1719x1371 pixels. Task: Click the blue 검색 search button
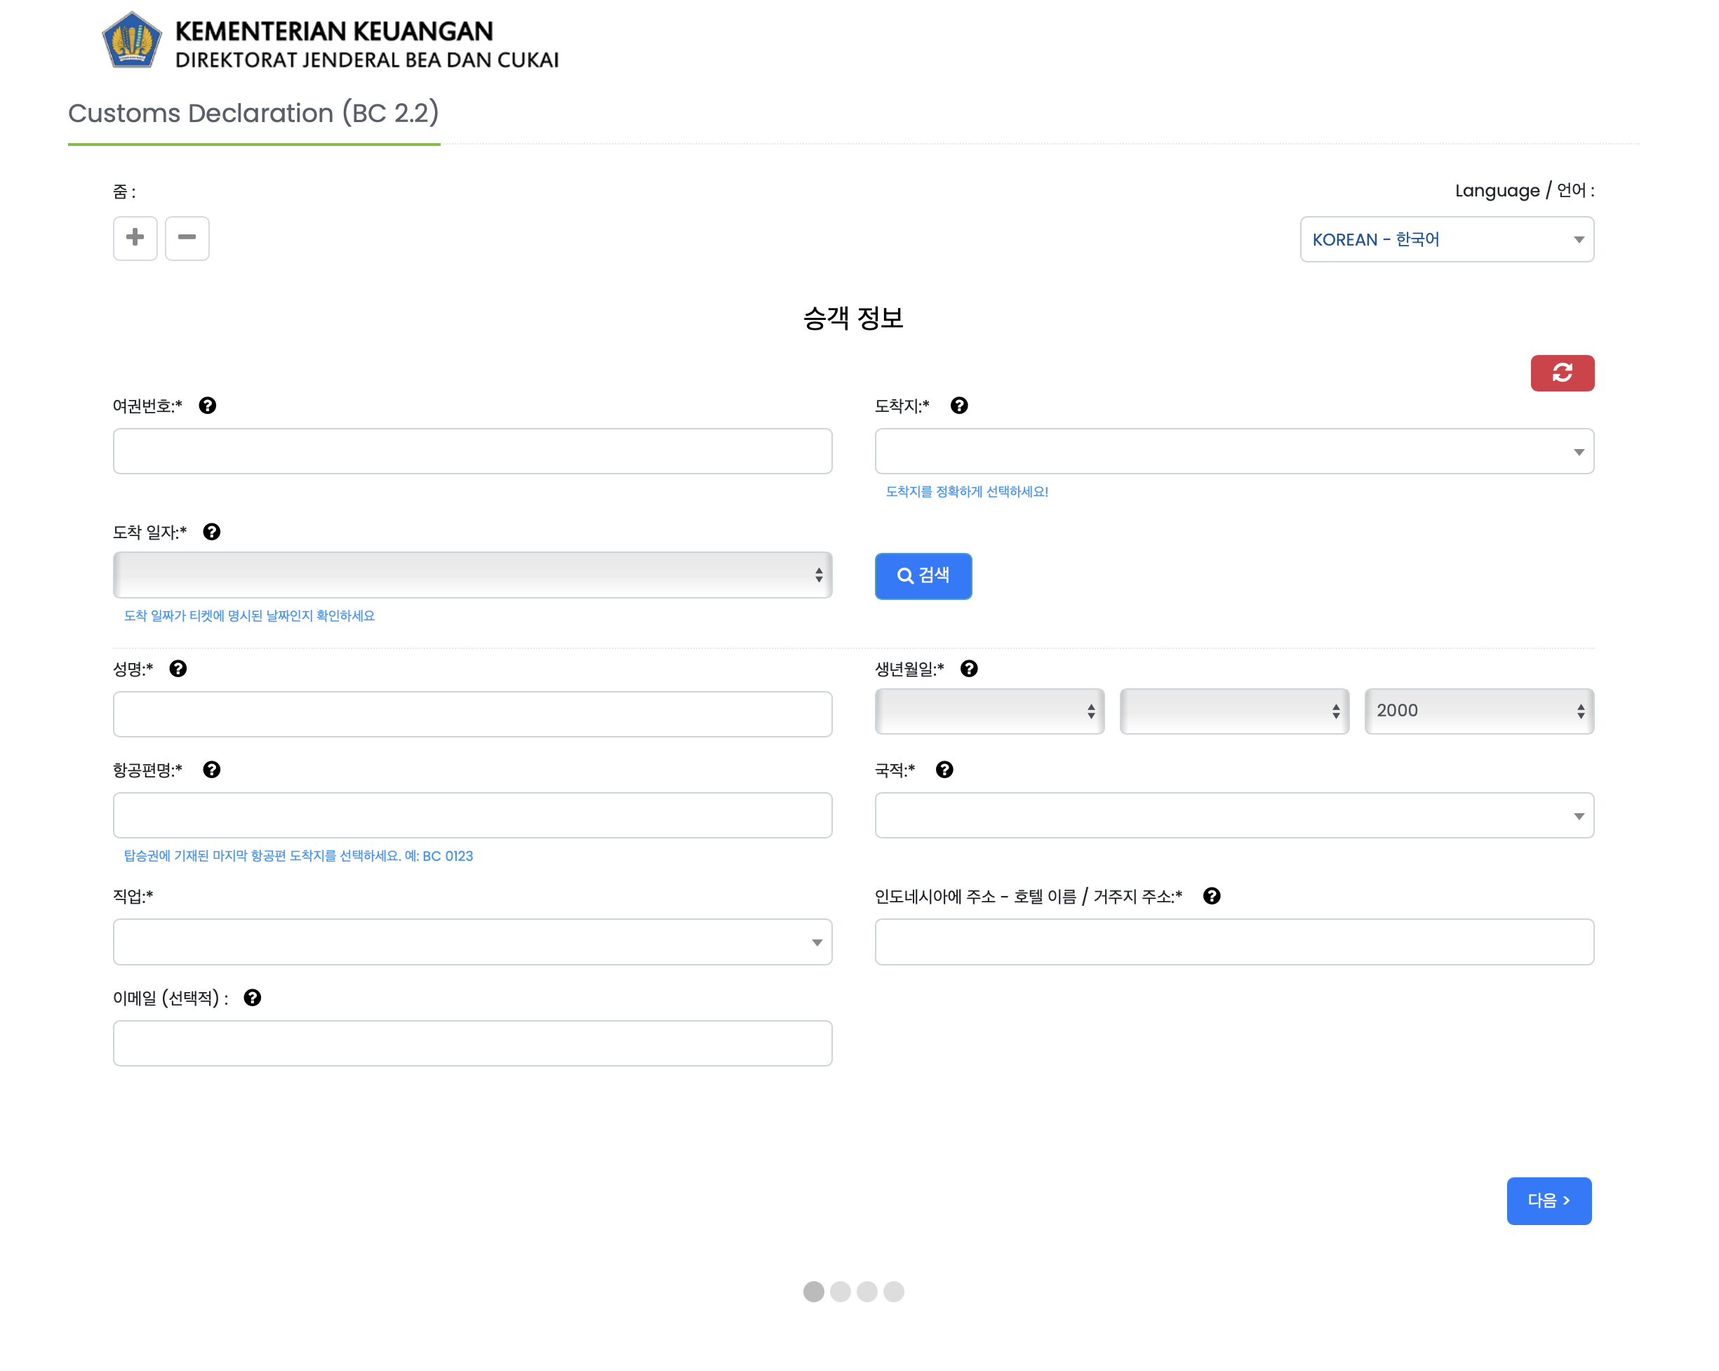[923, 576]
